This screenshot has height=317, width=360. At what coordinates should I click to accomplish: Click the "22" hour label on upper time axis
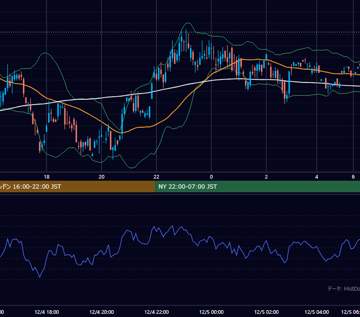[156, 177]
